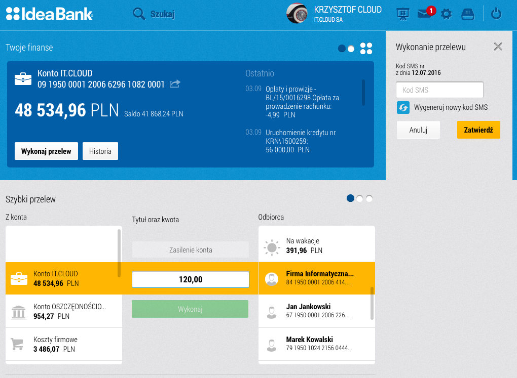Close the Wykonanie przelewu panel
This screenshot has width=517, height=378.
coord(498,47)
